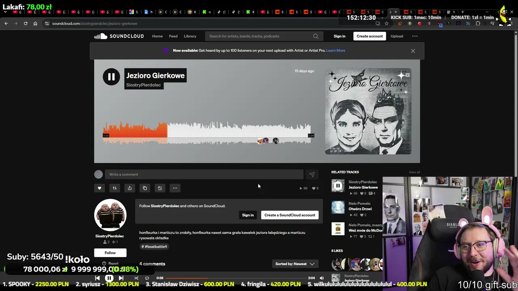Open the track's more options ellipsis
Viewport: 518px width, 291px height.
coord(175,188)
